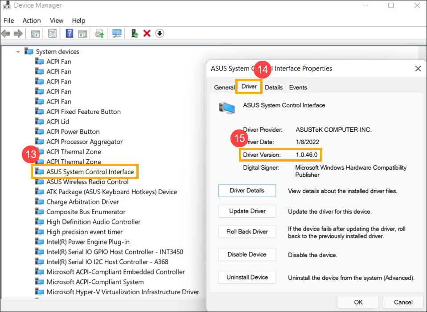Click the large device icon in the Driver tab
Screen dimensions: 427x312
(227, 108)
